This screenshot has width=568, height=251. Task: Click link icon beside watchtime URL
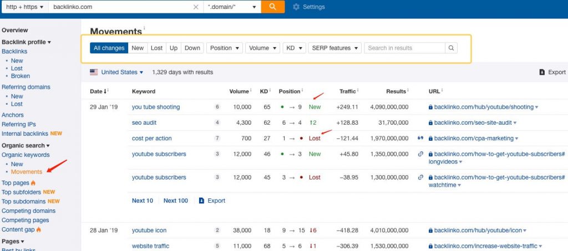click(x=420, y=177)
